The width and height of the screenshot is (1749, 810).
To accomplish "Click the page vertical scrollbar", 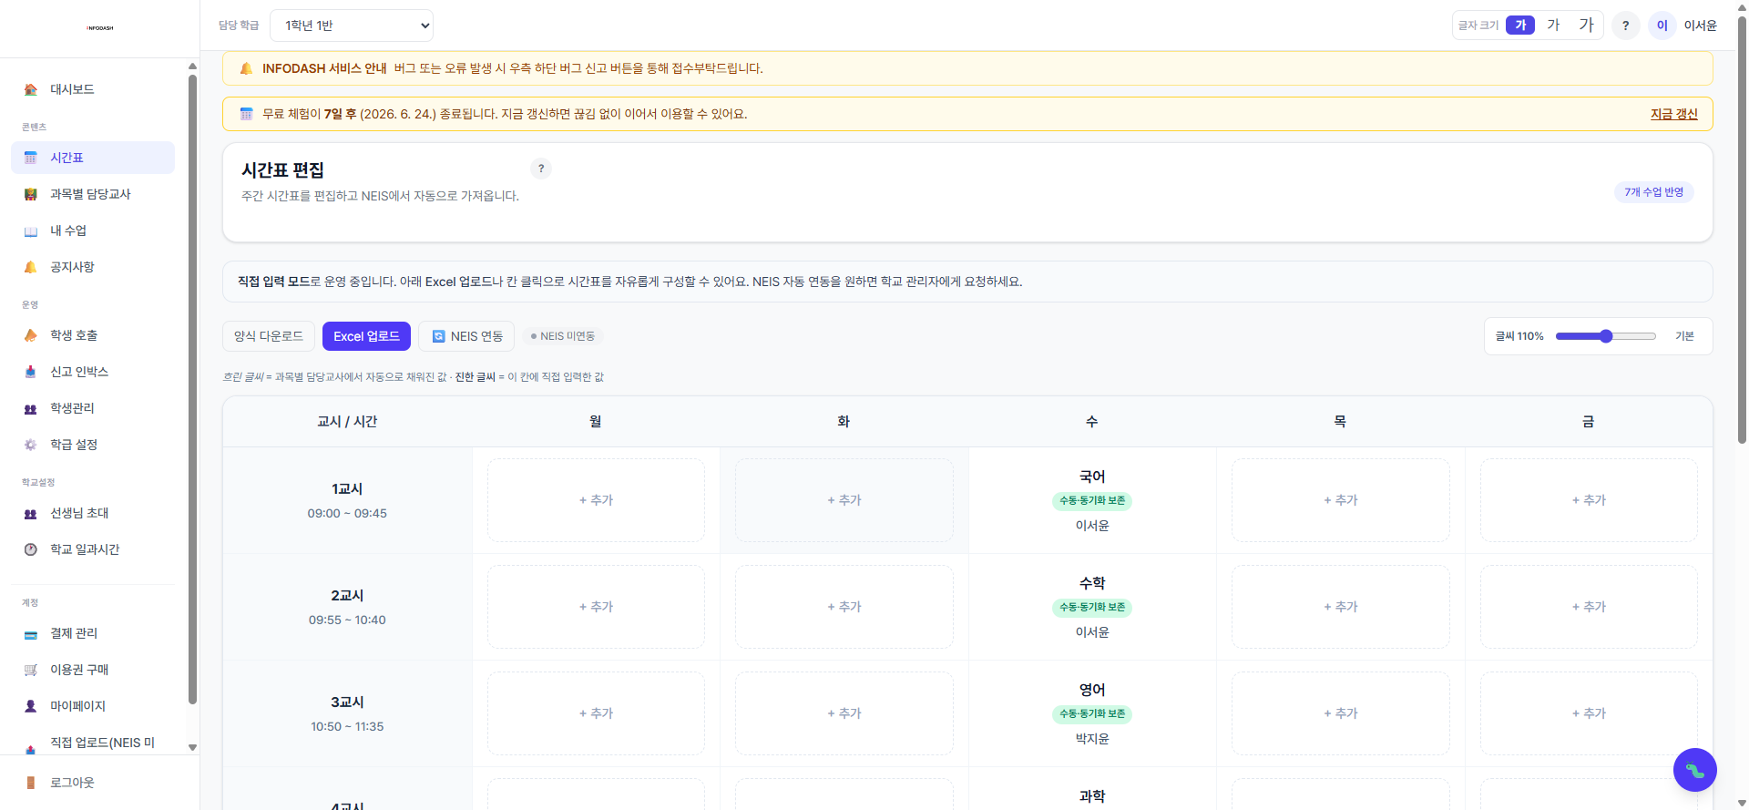I will pyautogui.click(x=1742, y=228).
